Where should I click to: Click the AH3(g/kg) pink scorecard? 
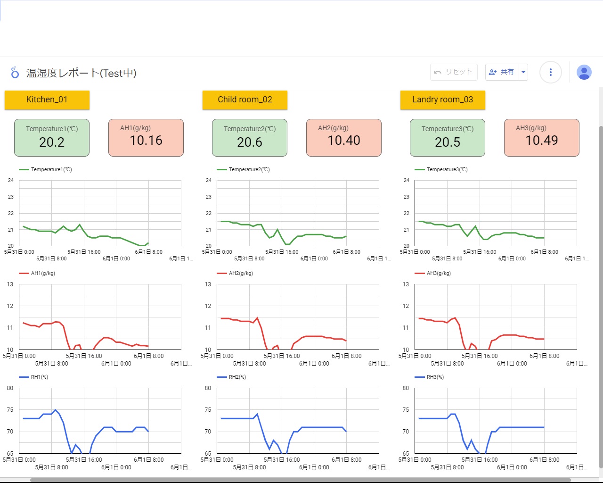(542, 138)
